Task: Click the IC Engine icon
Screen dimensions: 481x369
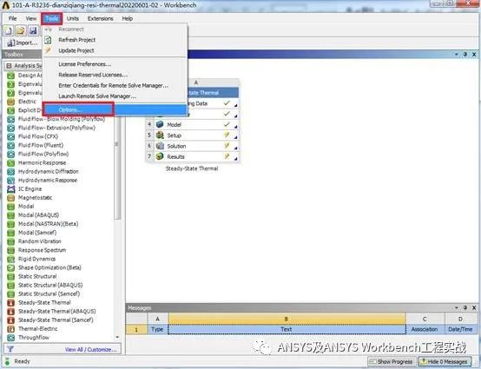Action: click(x=10, y=189)
